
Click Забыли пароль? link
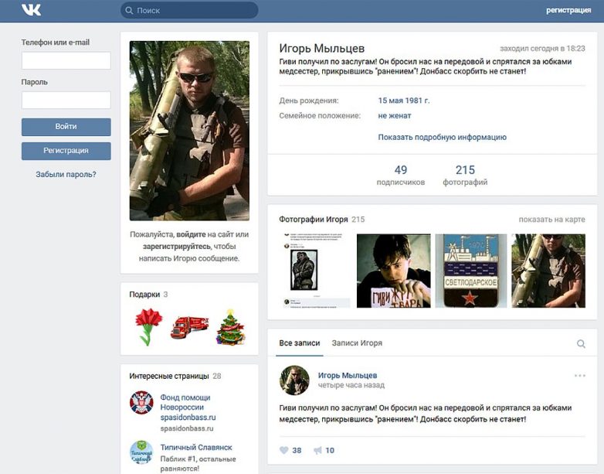[66, 174]
